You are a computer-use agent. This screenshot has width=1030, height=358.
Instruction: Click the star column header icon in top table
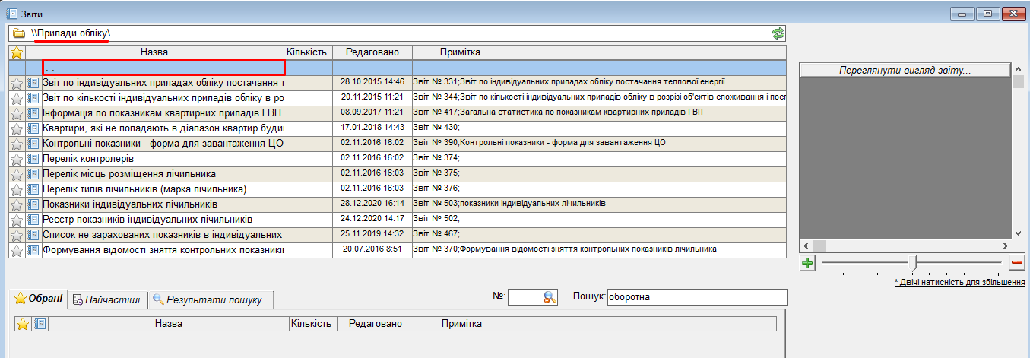17,52
